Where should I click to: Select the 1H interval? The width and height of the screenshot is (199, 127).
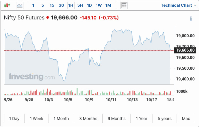click(x=71, y=5)
